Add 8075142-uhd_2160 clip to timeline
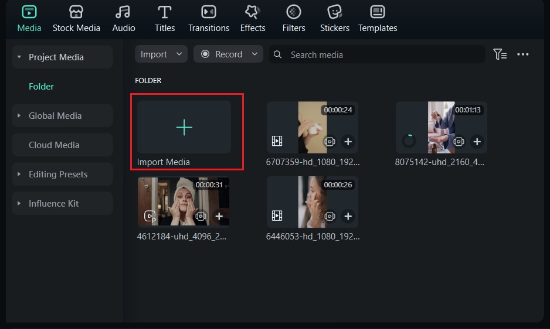550x329 pixels. tap(477, 142)
